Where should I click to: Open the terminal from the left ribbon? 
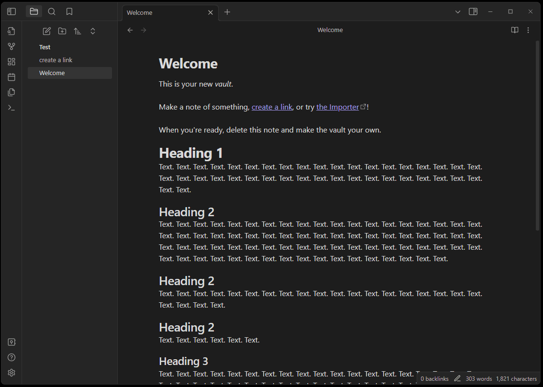11,107
